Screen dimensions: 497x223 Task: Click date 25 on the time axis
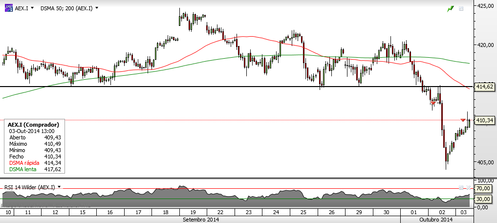(x=303, y=212)
